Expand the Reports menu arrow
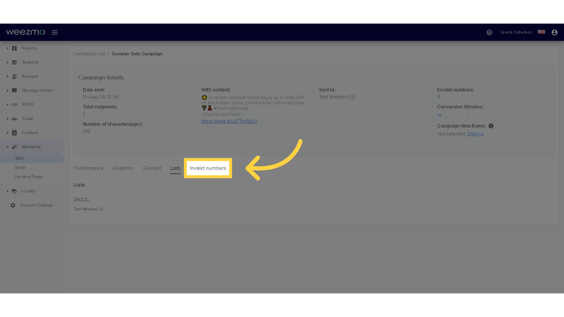The image size is (564, 317). (8, 48)
